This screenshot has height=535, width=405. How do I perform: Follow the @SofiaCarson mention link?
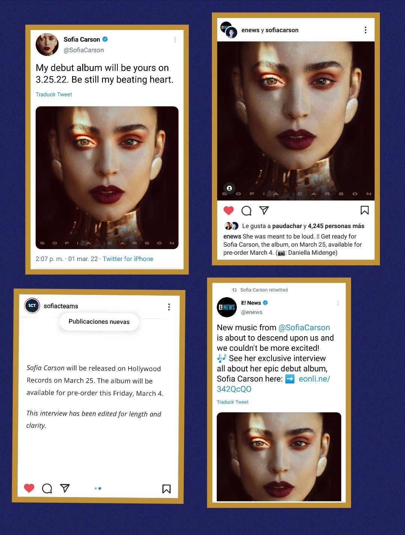tap(304, 328)
